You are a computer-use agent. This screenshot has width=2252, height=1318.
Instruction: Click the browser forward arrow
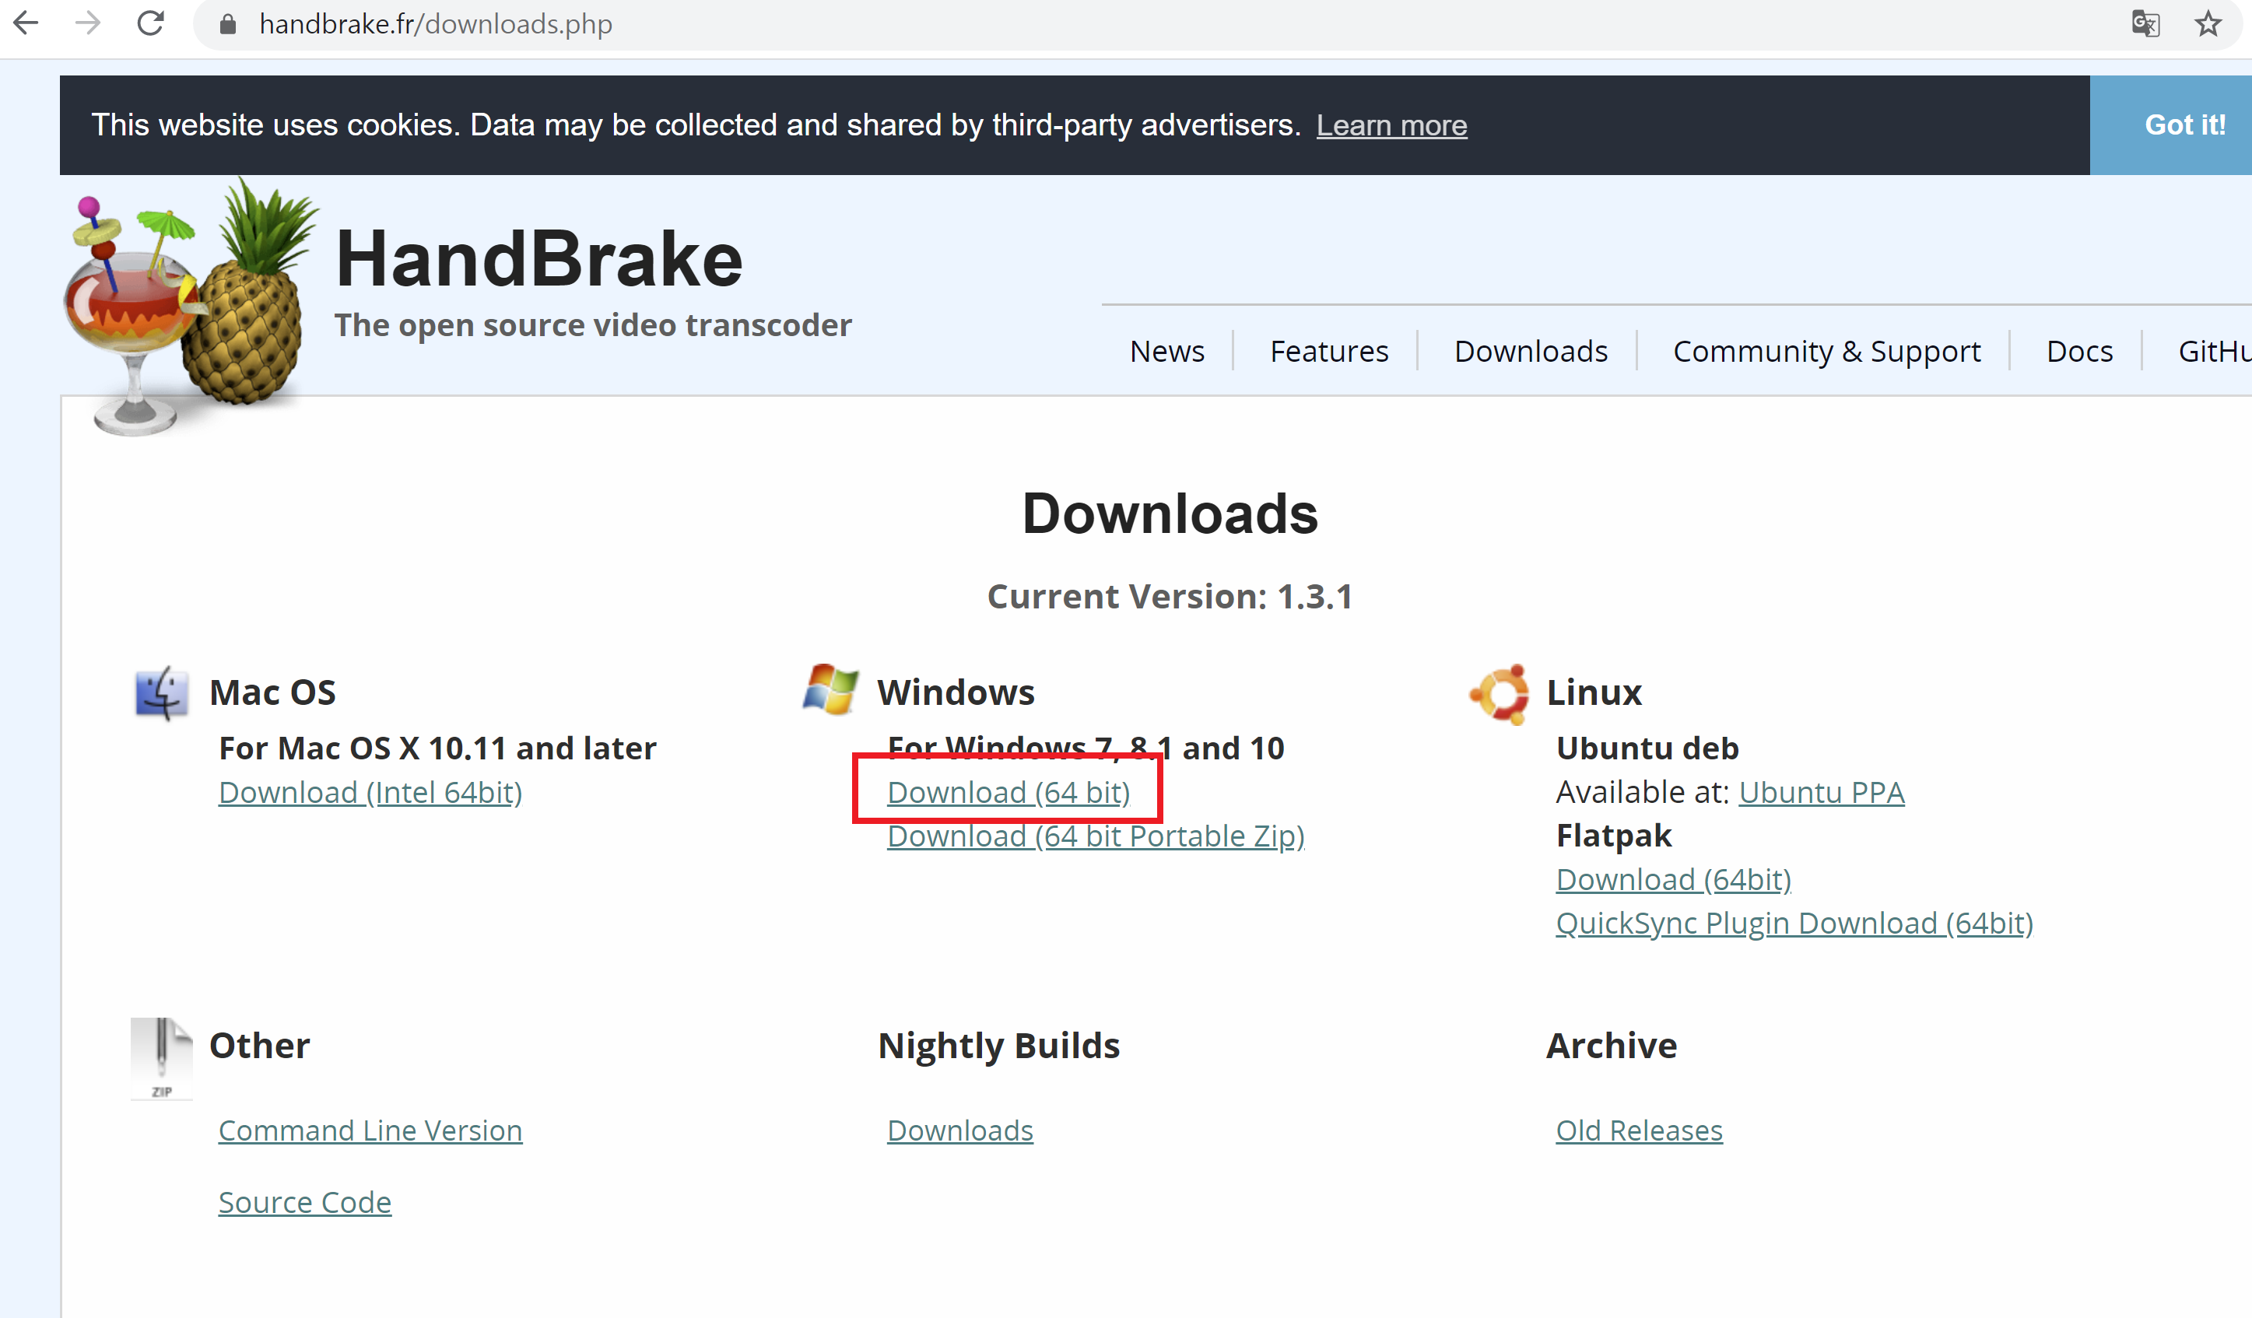coord(88,23)
